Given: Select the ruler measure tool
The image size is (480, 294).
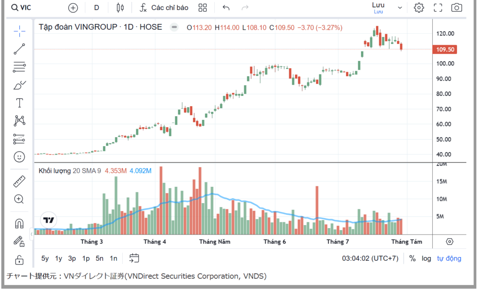Looking at the screenshot, I should click(19, 182).
